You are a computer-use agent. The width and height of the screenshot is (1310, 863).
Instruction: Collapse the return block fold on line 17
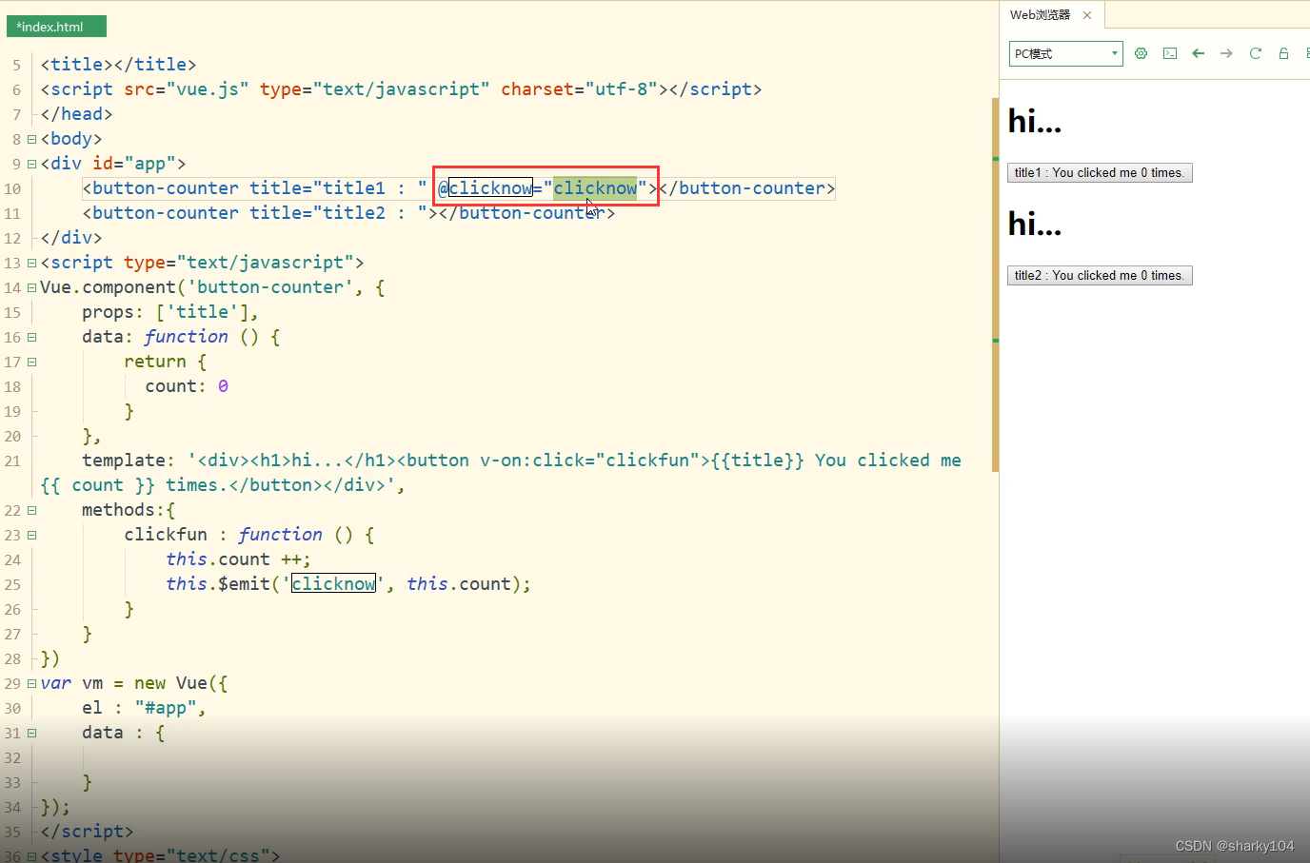pyautogui.click(x=31, y=362)
